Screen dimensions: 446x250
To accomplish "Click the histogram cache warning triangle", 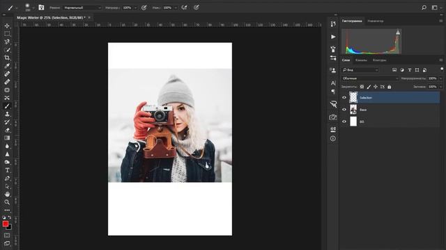I will tap(398, 33).
